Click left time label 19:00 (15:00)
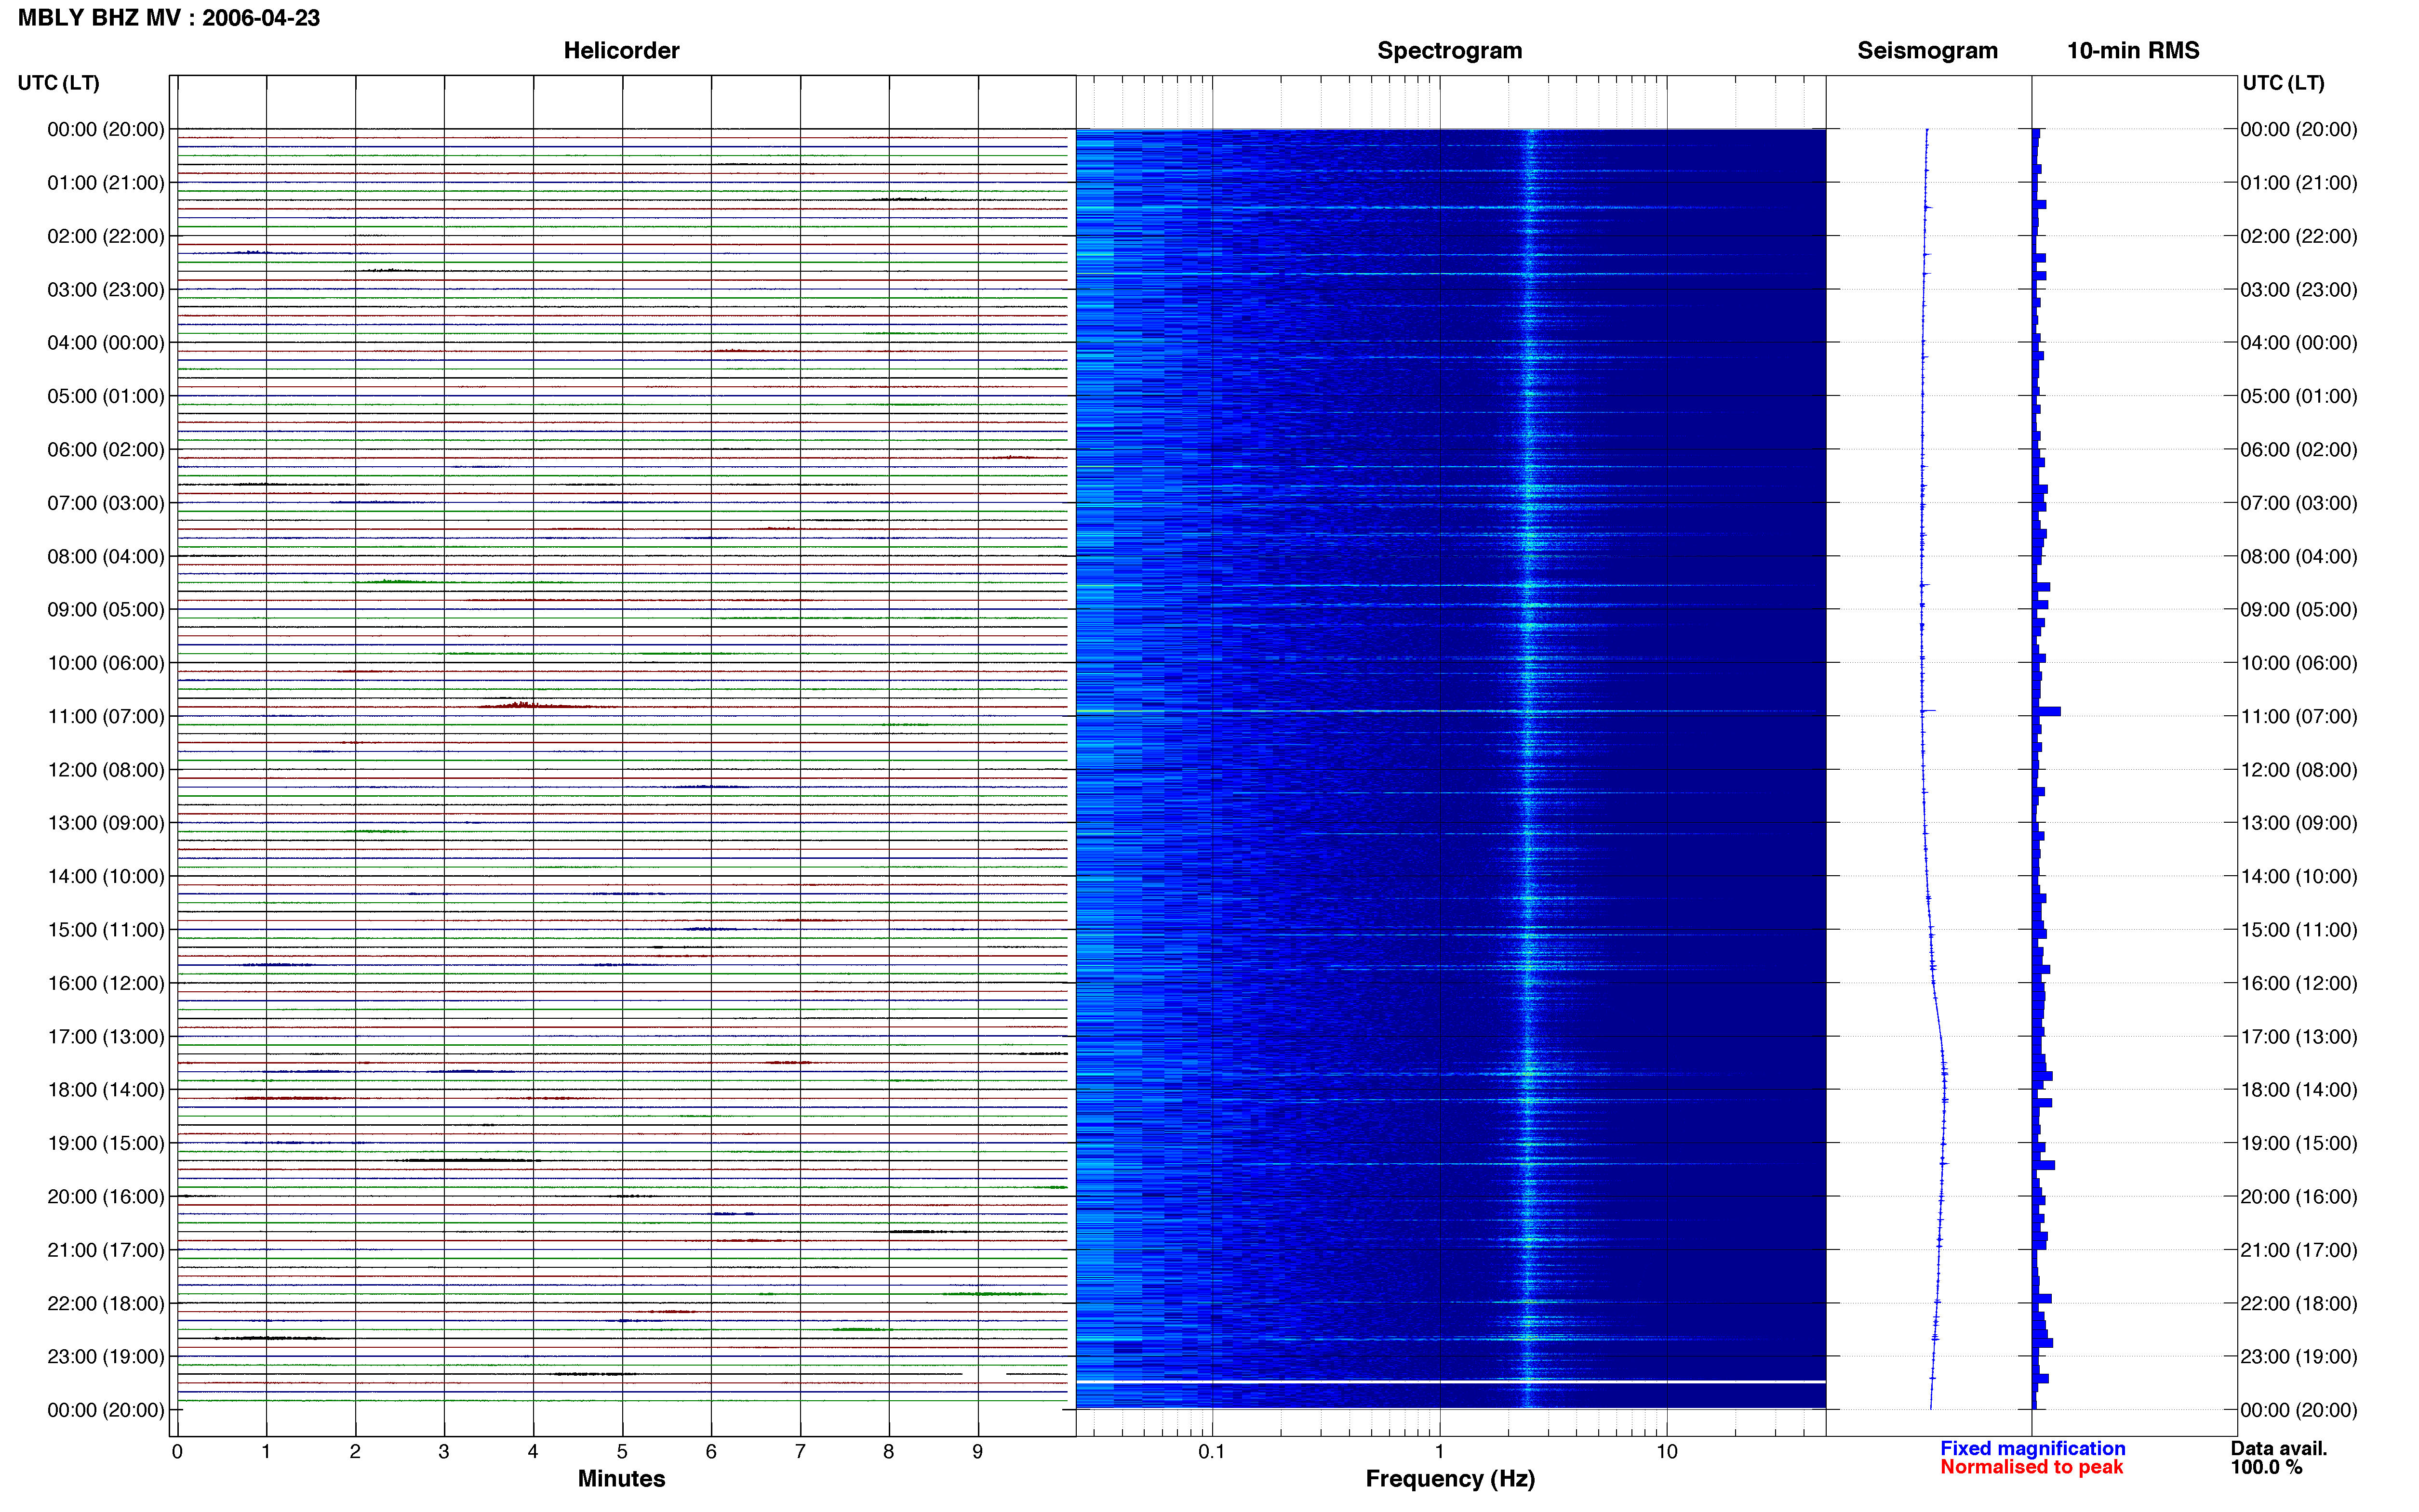This screenshot has width=2419, height=1512. [105, 1143]
